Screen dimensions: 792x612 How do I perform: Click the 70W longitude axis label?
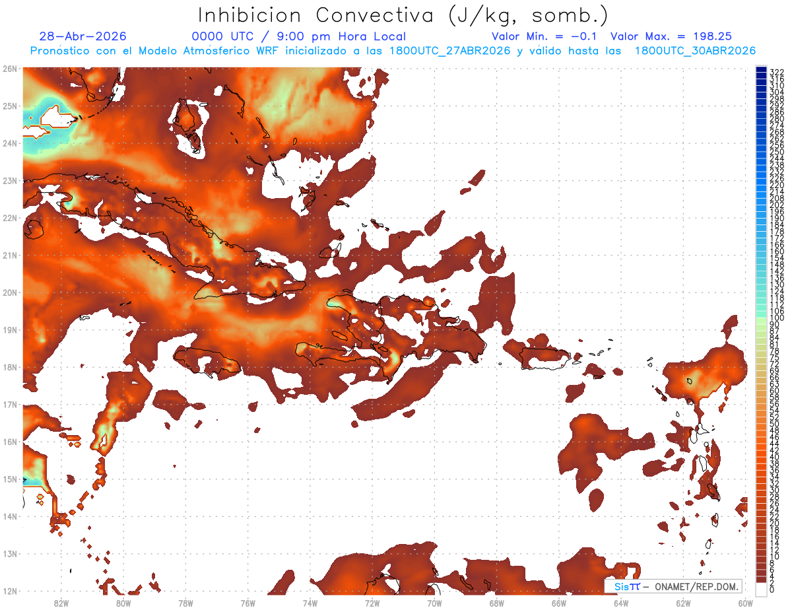pyautogui.click(x=434, y=603)
